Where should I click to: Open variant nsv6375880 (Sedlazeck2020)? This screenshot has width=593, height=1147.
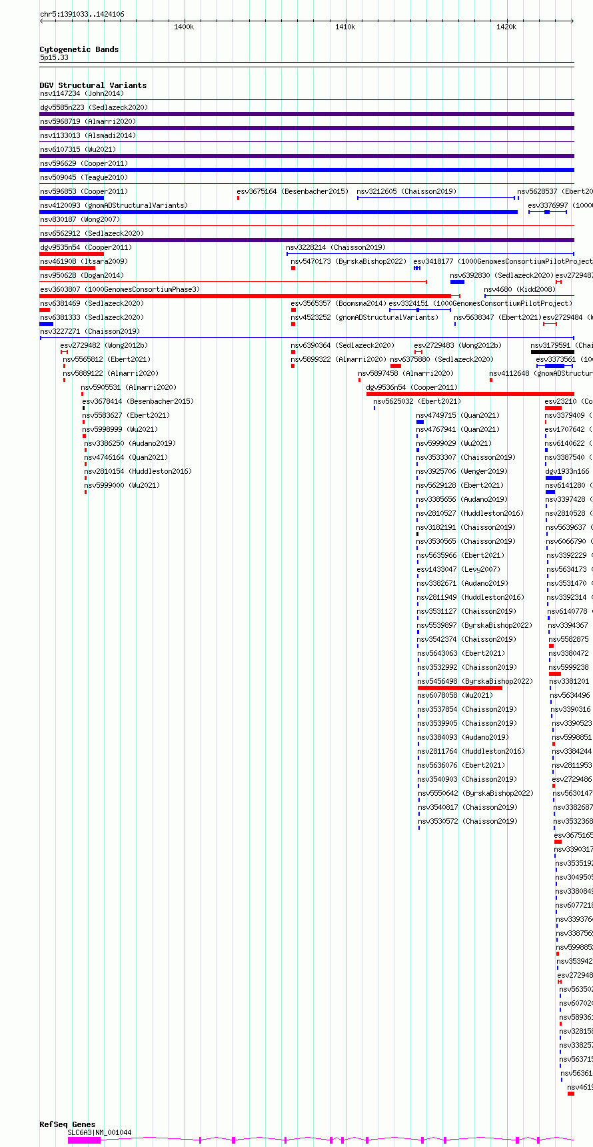point(442,360)
